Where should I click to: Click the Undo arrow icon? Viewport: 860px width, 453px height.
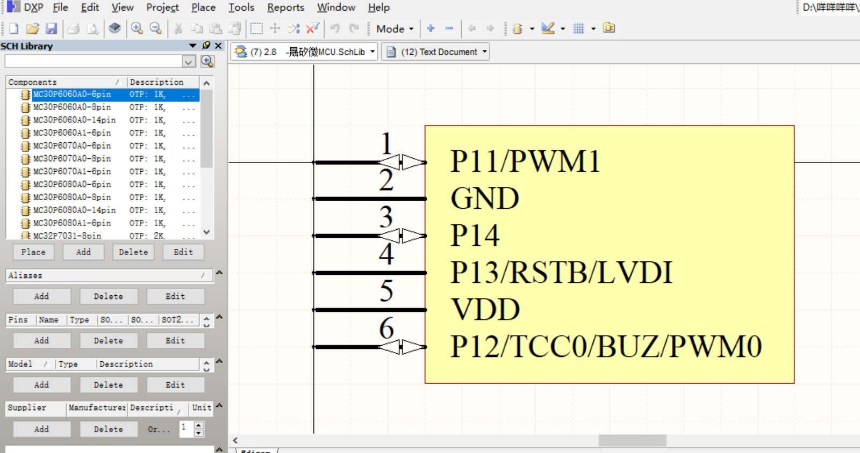click(335, 28)
